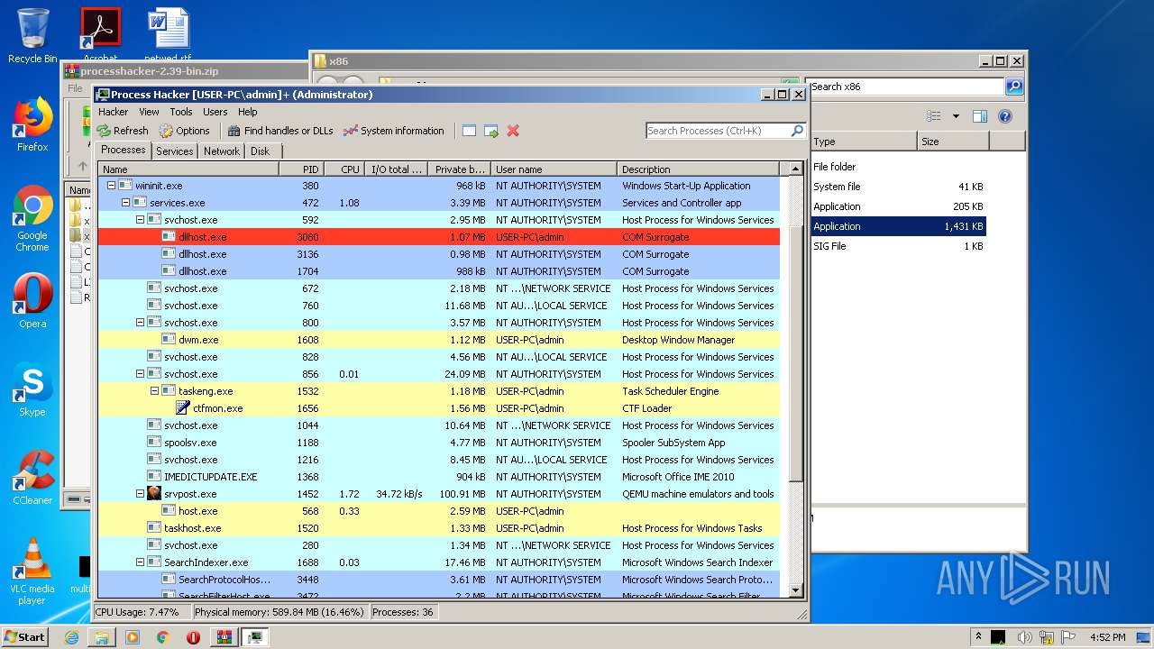This screenshot has width=1154, height=649.
Task: Collapse svchost.exe PID 800 node
Action: (141, 323)
